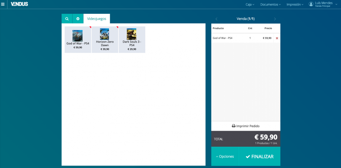Click the user avatar icon

[x=311, y=4]
